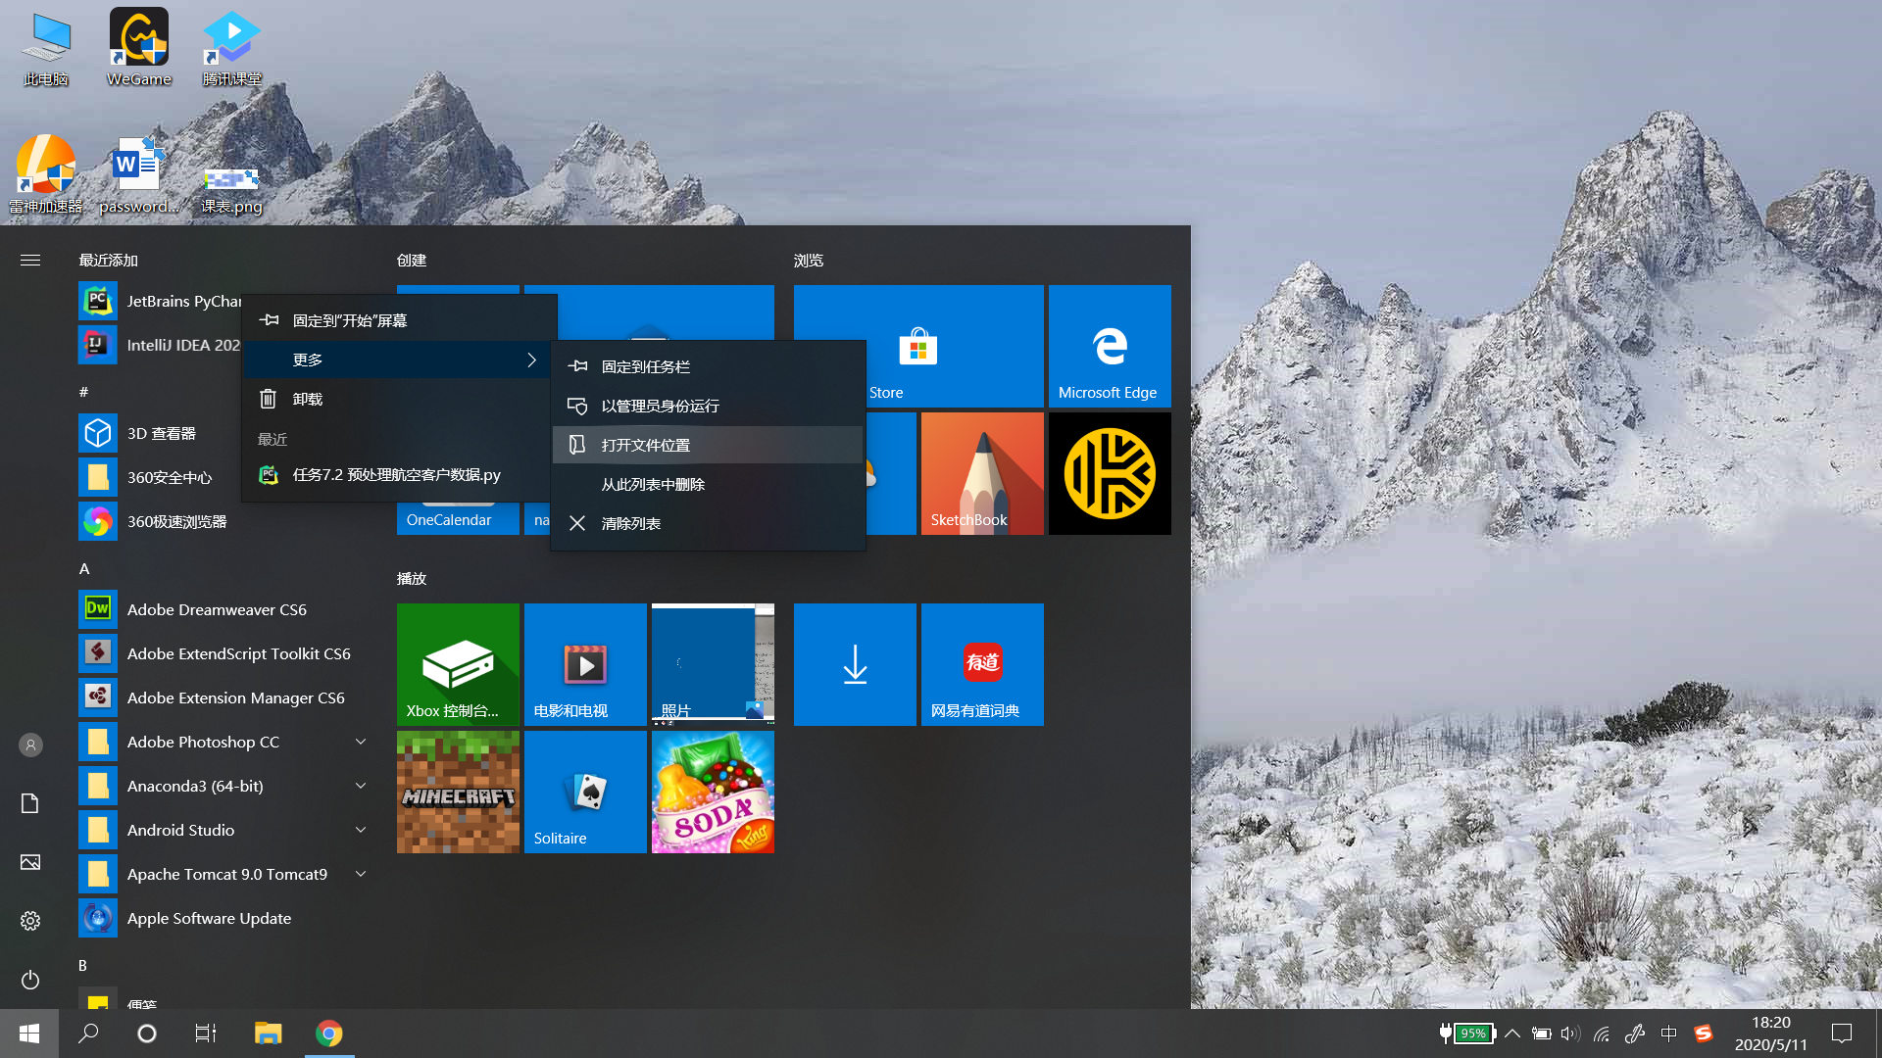Image resolution: width=1882 pixels, height=1058 pixels.
Task: Open the yellow Keeper logo tile
Action: click(1110, 473)
